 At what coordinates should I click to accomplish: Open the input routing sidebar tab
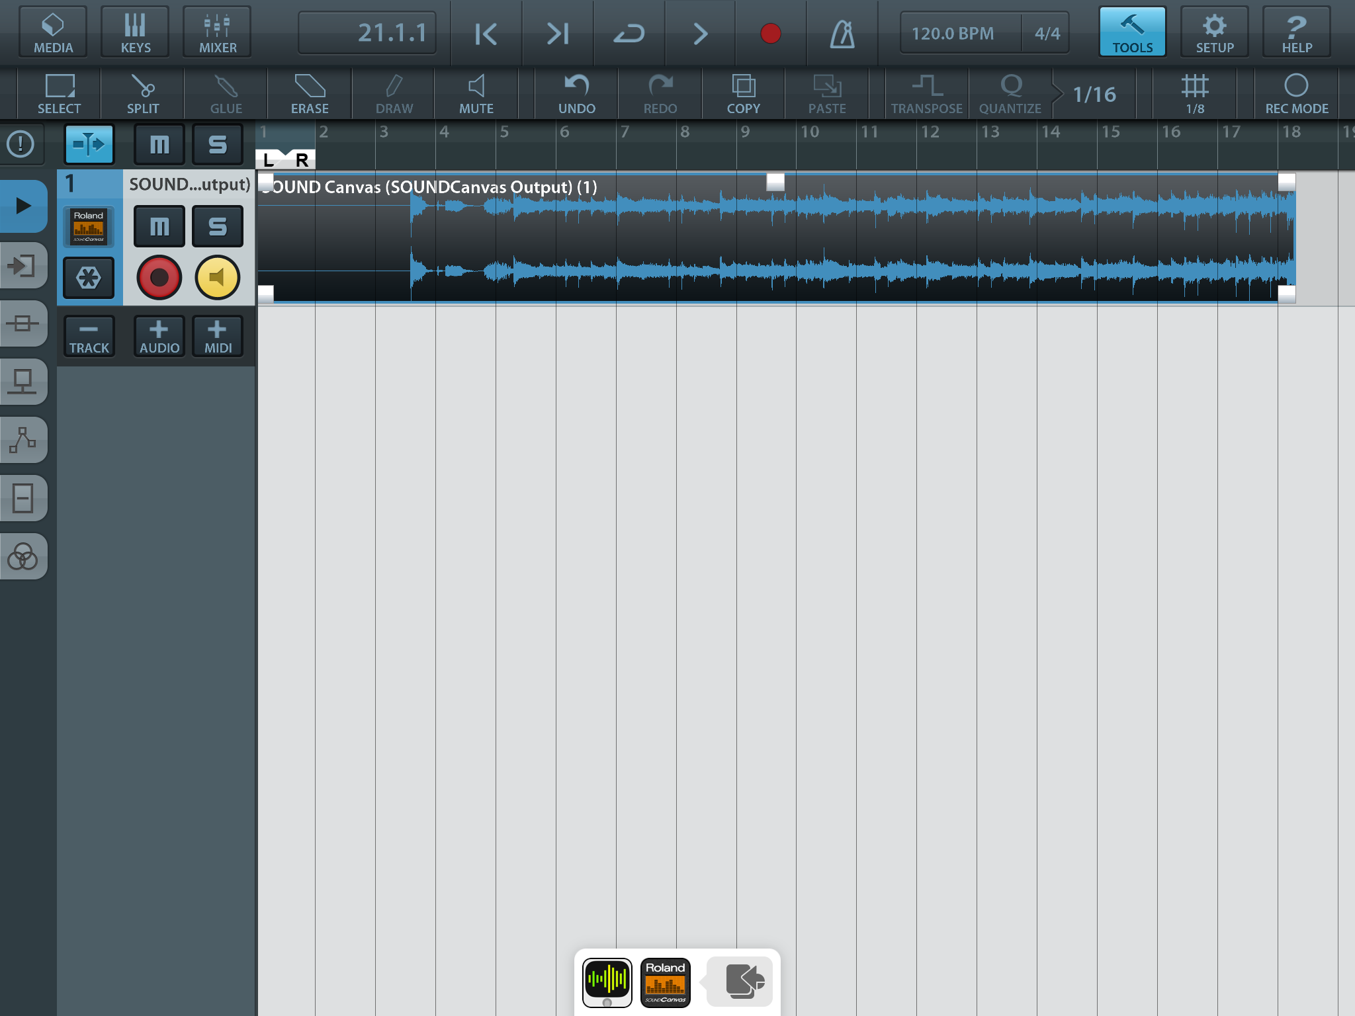23,265
